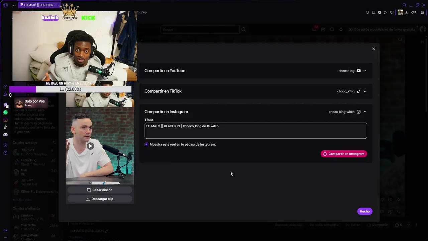Sort followed channels with arrows icon
This screenshot has height=241, width=428.
[54, 143]
